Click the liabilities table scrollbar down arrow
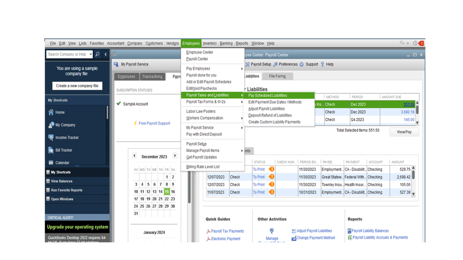This screenshot has height=260, width=463. 417,123
